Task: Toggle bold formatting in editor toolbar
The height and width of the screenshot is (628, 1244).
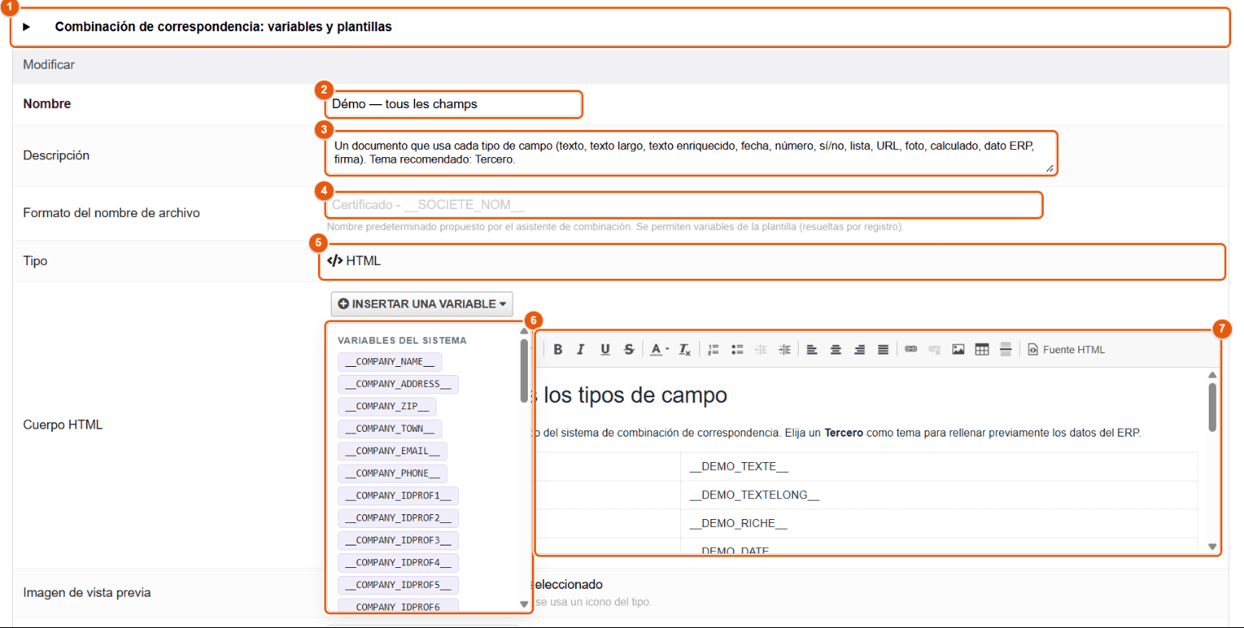Action: coord(558,349)
